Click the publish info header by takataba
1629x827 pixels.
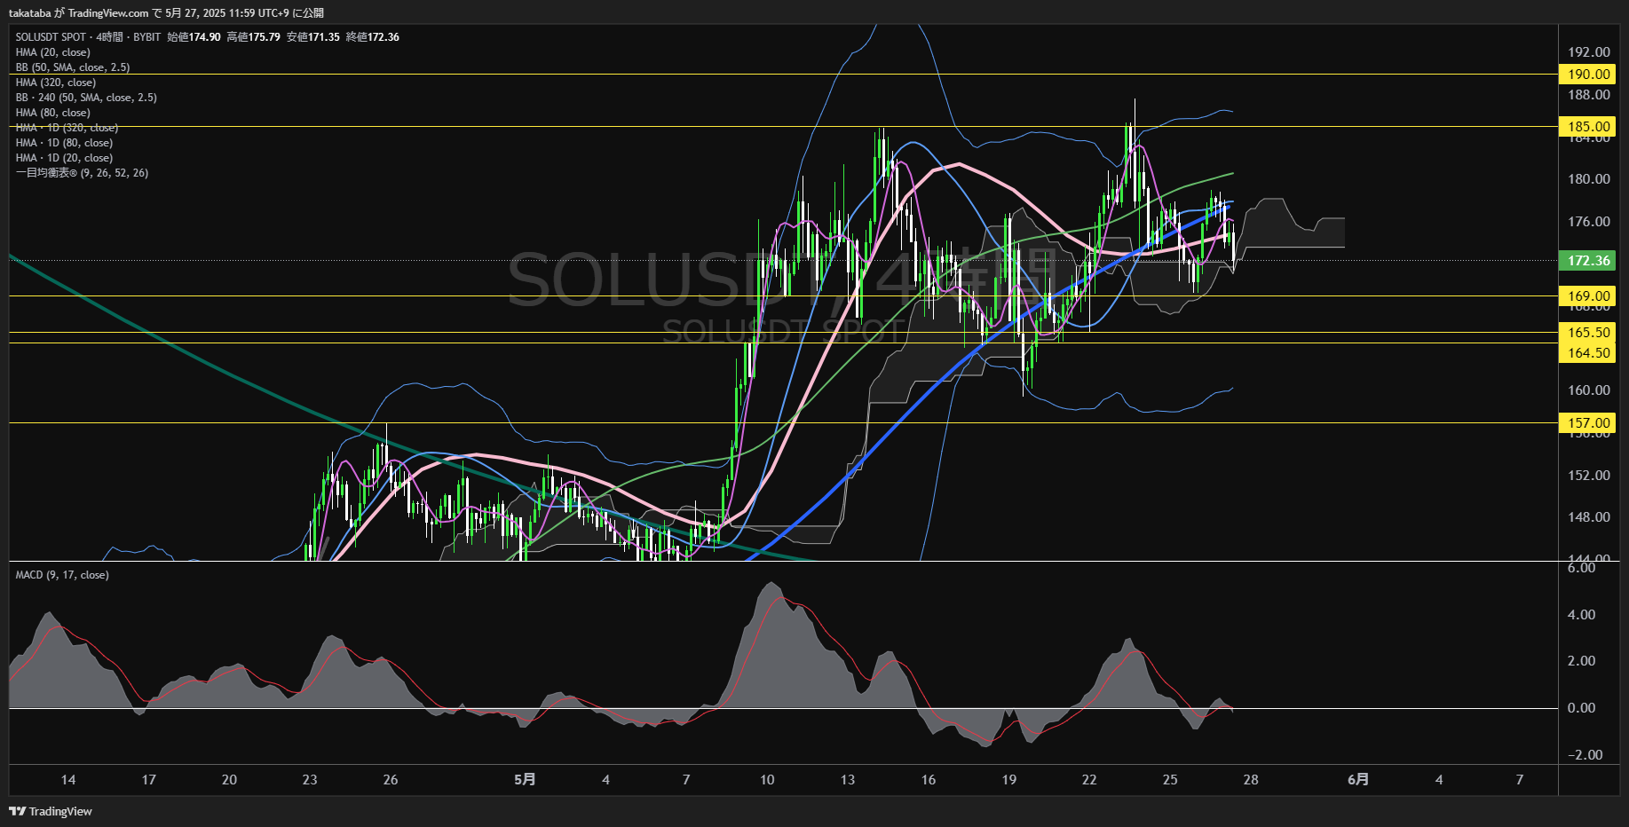[166, 12]
